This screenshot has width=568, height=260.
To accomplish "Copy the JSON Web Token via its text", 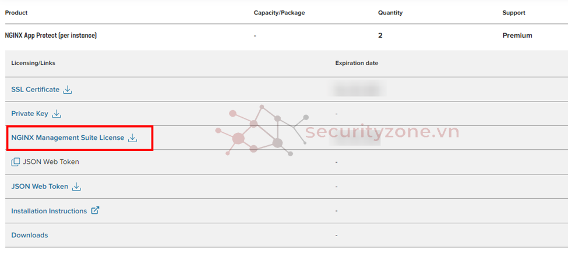I will 51,162.
